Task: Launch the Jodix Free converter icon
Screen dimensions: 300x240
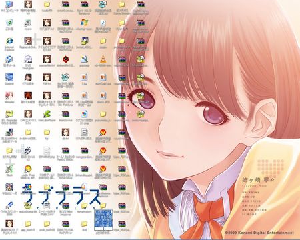Action: point(28,169)
